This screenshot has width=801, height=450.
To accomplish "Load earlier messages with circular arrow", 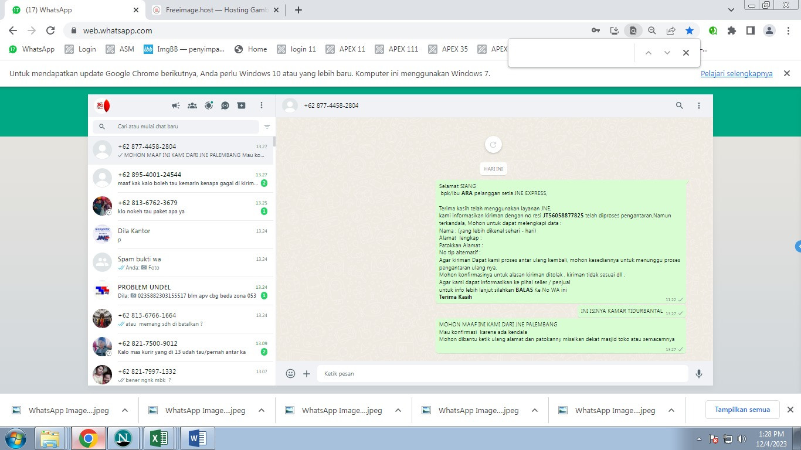I will click(x=493, y=145).
